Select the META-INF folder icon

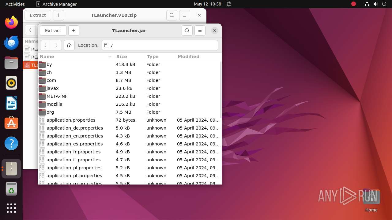pos(42,96)
